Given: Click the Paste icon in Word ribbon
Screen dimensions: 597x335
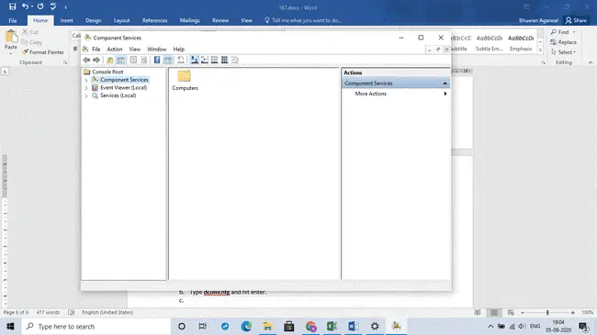Looking at the screenshot, I should coord(11,37).
